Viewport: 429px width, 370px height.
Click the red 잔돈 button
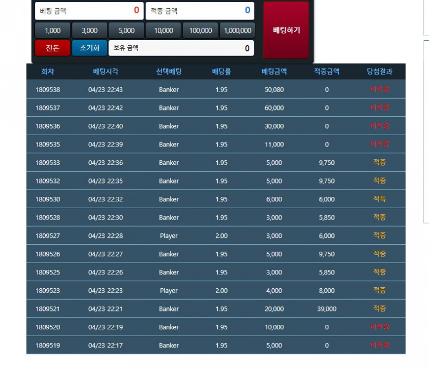(52, 48)
